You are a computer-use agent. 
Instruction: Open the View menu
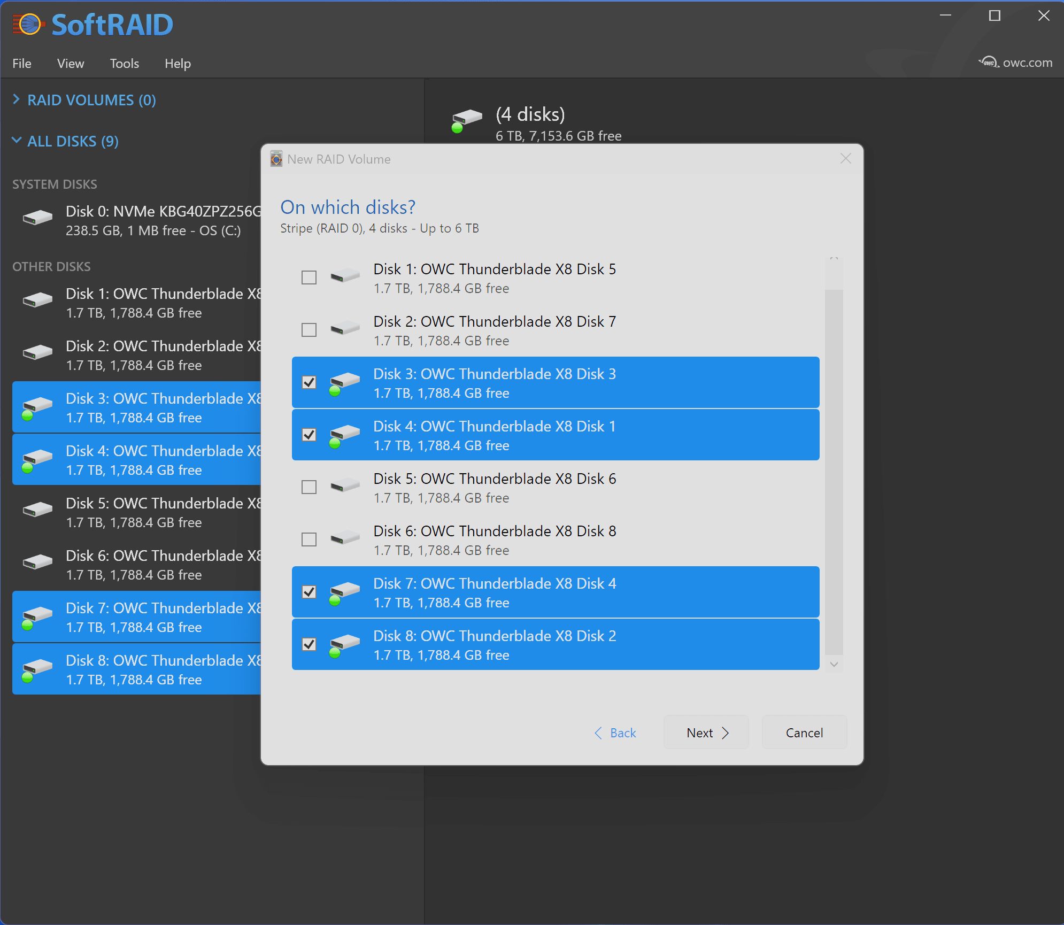70,64
